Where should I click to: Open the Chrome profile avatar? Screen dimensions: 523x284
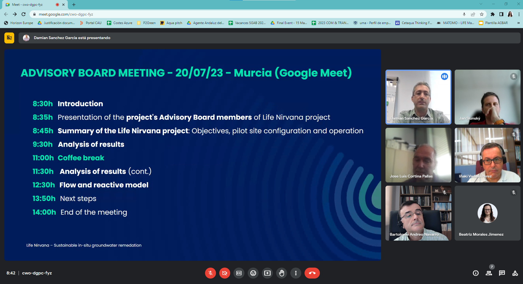pyautogui.click(x=510, y=14)
